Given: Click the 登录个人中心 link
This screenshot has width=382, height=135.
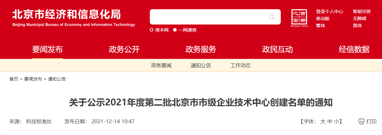Looking at the screenshot, I should point(330,12).
